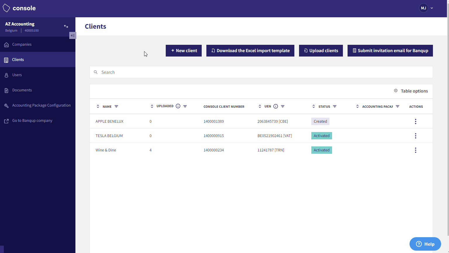The image size is (449, 253).
Task: Download the Excel import template
Action: pos(250,51)
